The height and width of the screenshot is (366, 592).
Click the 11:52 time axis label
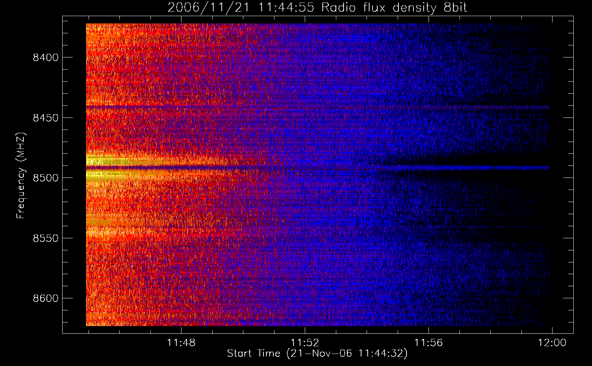tap(305, 343)
